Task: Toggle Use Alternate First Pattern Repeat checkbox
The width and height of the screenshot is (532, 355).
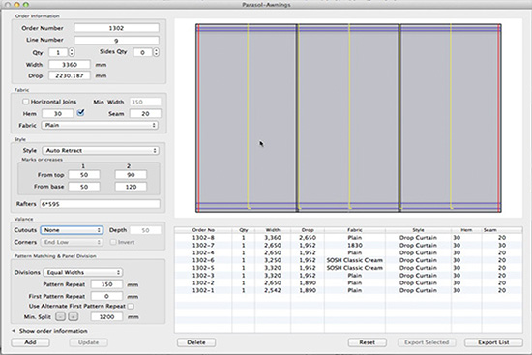Action: (x=131, y=306)
